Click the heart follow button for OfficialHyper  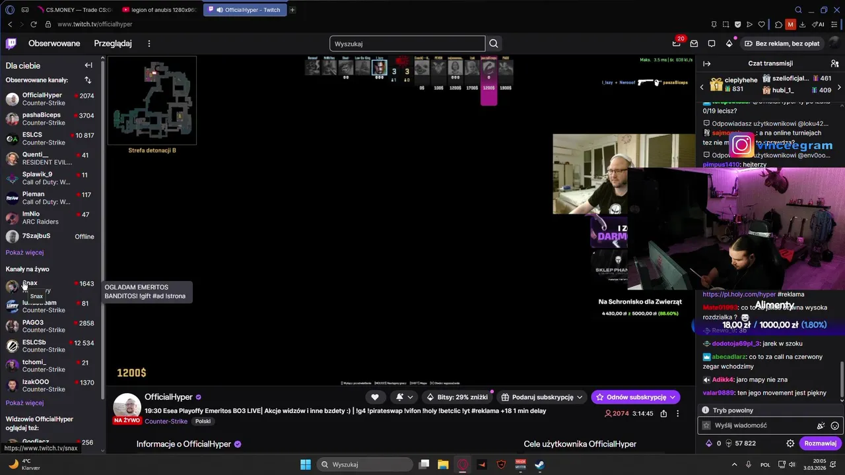[375, 397]
